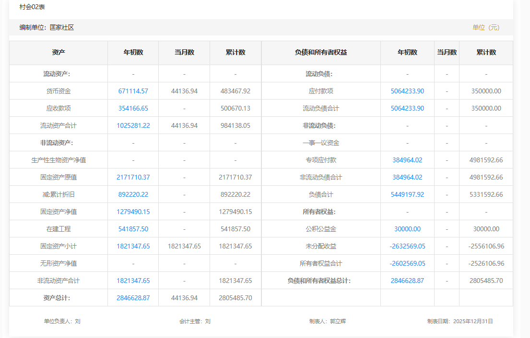Open the 固定资产净值 年初数 link 1279490.15
Viewport: 530px width, 338px height.
point(133,212)
